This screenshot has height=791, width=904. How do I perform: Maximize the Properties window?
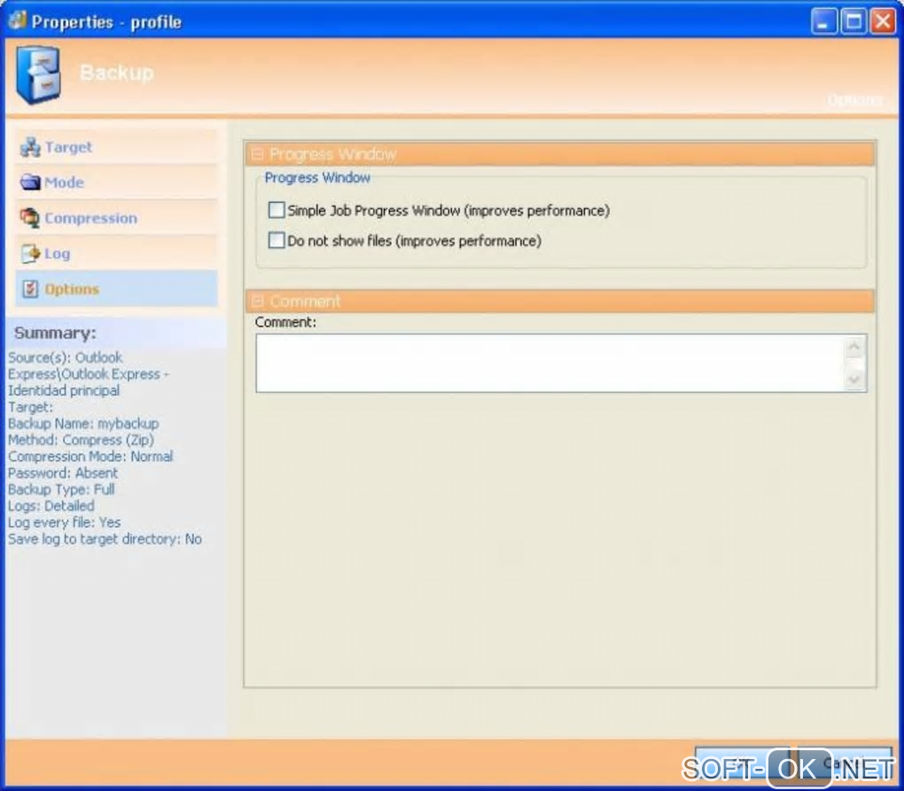[x=853, y=22]
